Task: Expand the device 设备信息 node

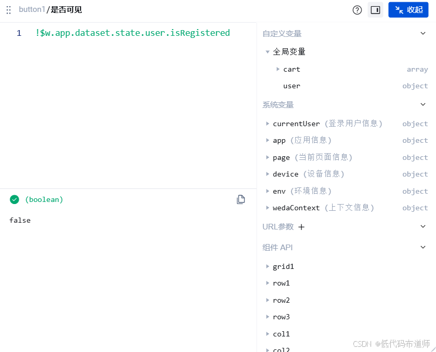Action: 267,174
